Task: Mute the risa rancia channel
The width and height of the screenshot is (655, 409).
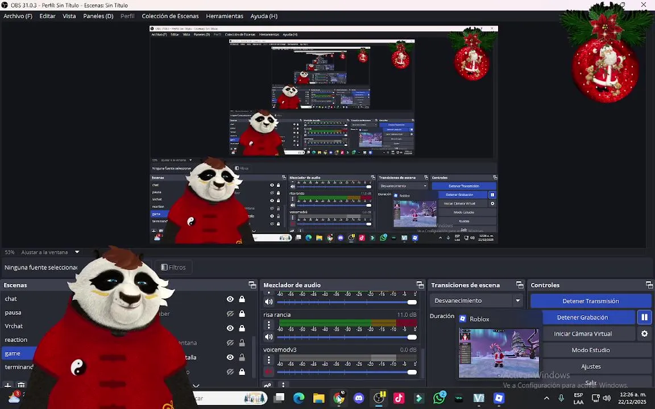Action: (268, 336)
